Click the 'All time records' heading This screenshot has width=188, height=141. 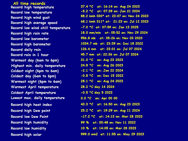(29, 4)
